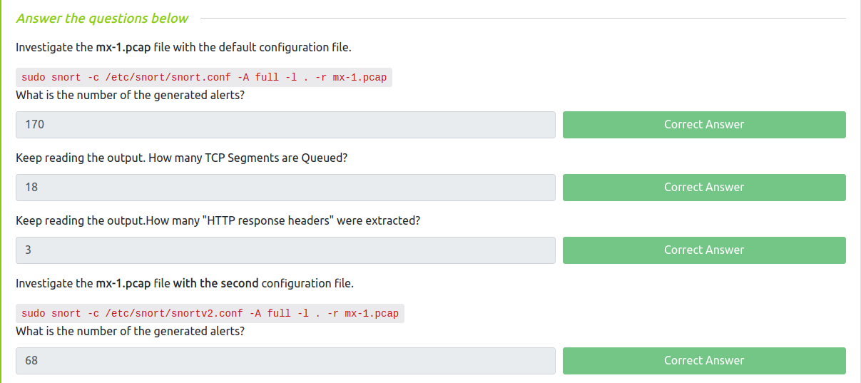This screenshot has height=383, width=861.
Task: Click the TCP Segments Queued question text
Action: pyautogui.click(x=181, y=158)
